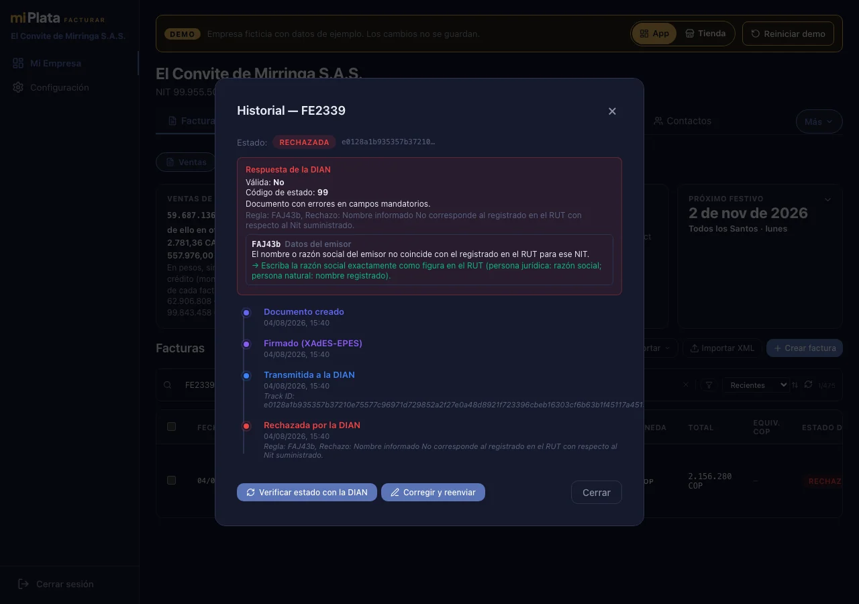
Task: Click the Cerrar button
Action: (596, 492)
